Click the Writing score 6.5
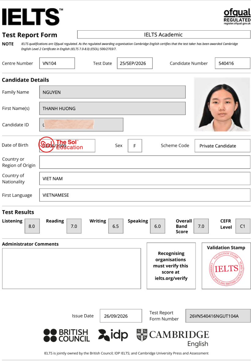This screenshot has height=361, width=251. click(x=116, y=226)
